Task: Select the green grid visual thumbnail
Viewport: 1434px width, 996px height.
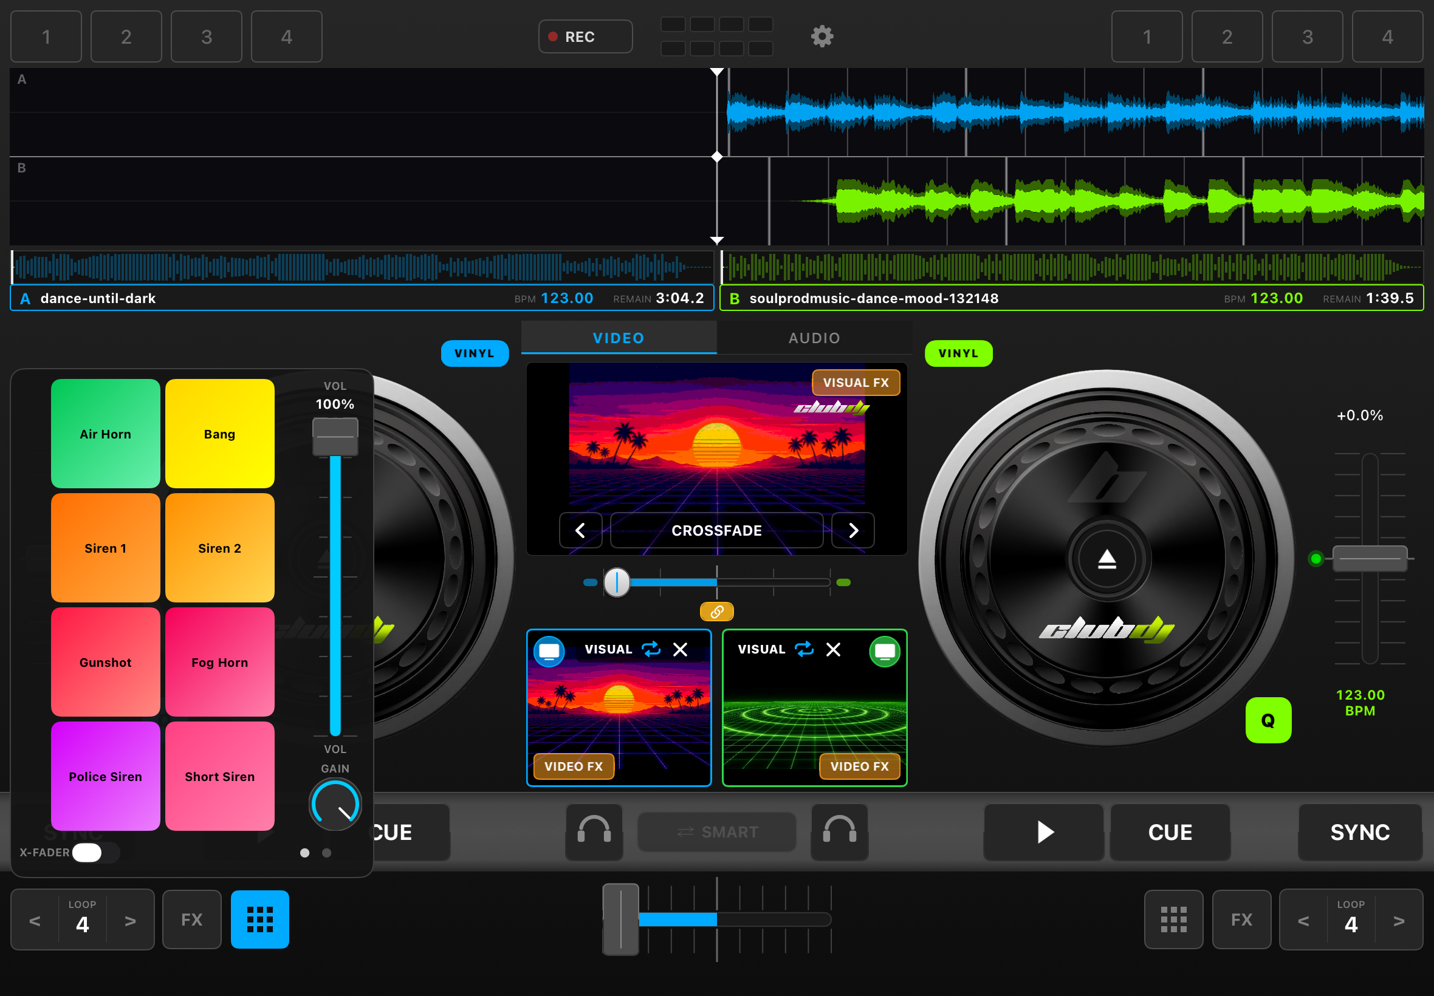Action: (814, 708)
